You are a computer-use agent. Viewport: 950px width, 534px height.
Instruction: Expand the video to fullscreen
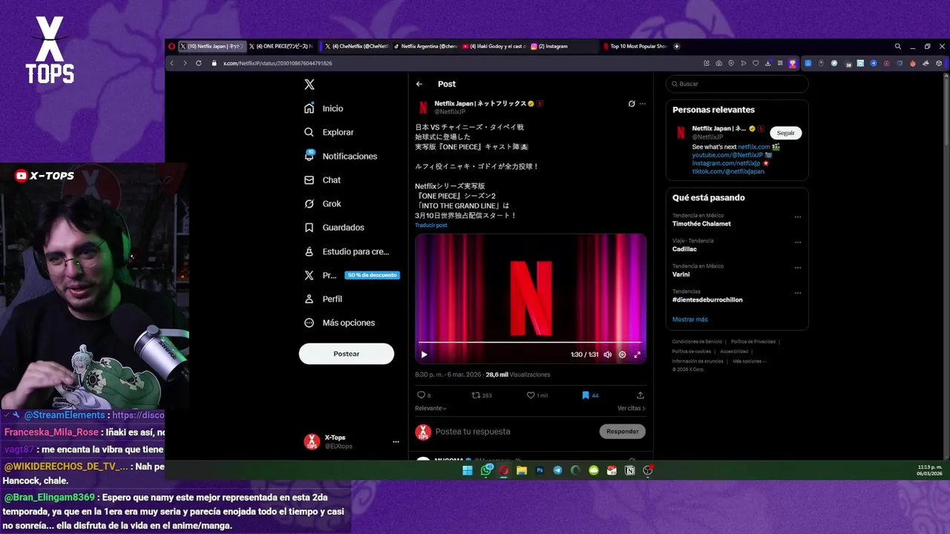click(637, 355)
